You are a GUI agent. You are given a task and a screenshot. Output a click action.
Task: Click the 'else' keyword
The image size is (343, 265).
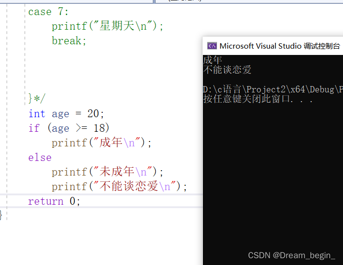point(40,158)
